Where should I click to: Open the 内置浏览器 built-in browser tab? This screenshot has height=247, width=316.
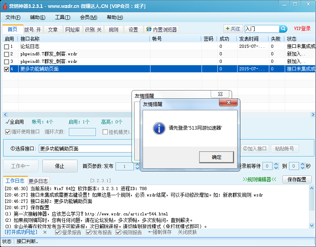pos(161,30)
